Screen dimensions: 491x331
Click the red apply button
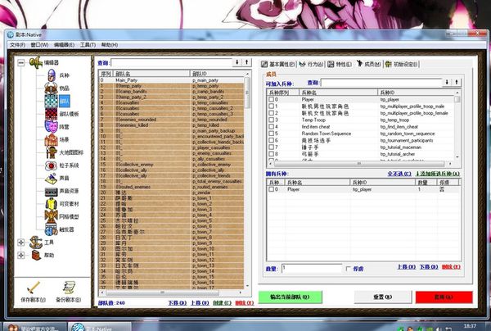444,297
